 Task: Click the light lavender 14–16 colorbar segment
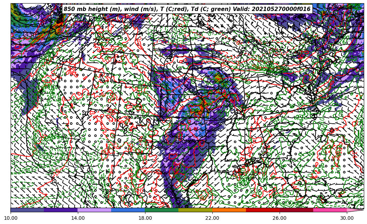[x=94, y=210]
